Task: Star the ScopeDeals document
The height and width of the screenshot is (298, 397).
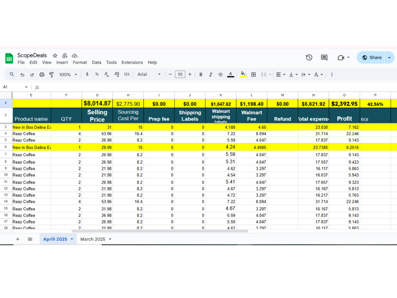Action: click(x=55, y=56)
